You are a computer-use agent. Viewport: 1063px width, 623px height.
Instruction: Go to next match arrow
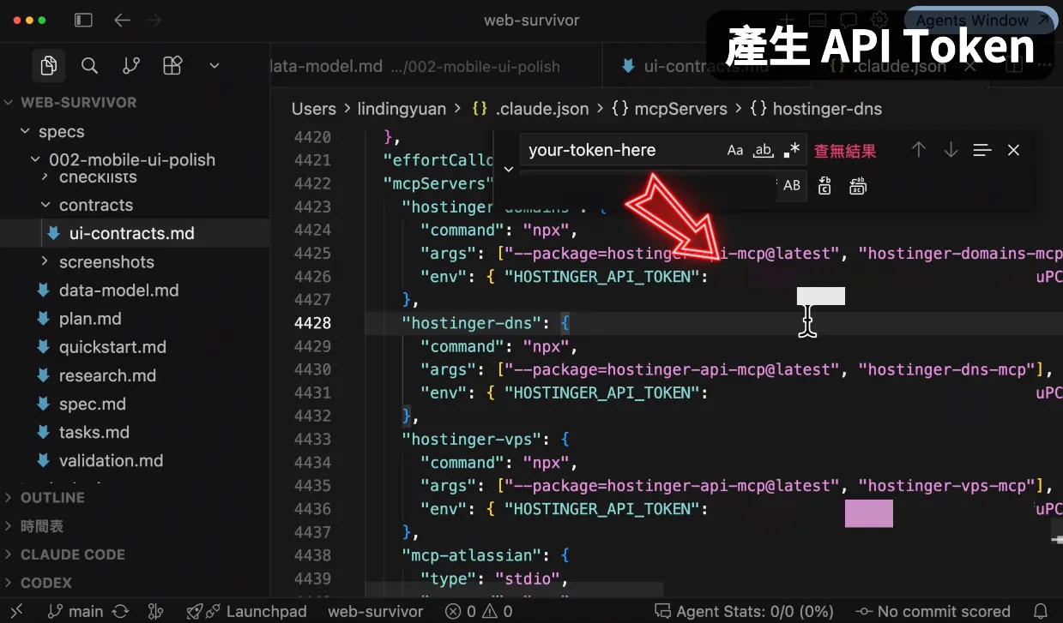(x=951, y=150)
